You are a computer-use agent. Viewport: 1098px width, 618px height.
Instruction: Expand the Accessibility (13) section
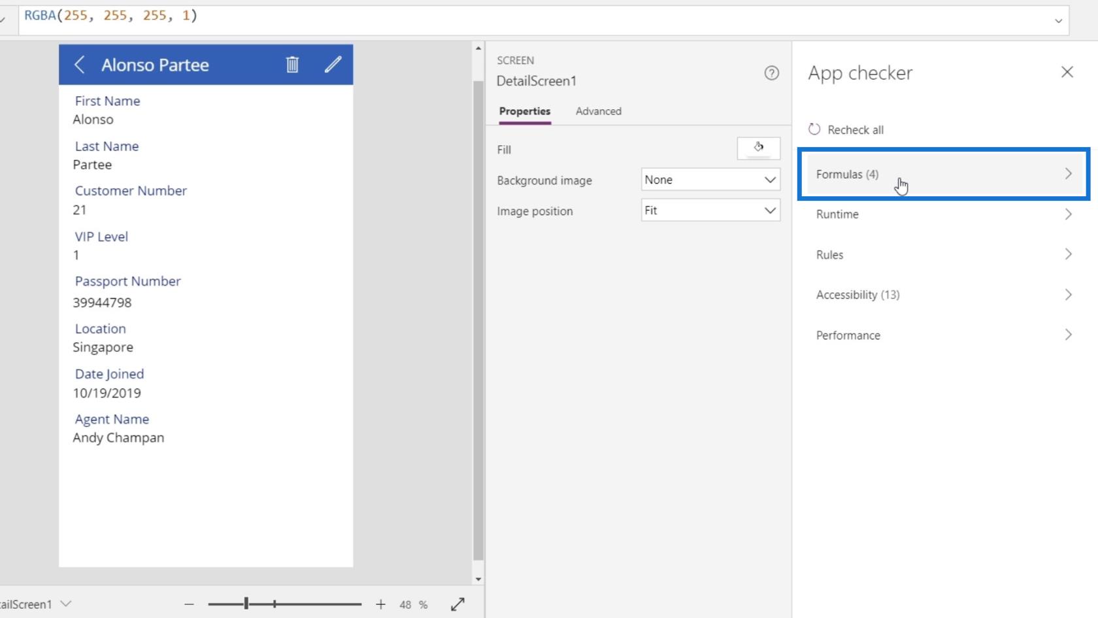943,295
